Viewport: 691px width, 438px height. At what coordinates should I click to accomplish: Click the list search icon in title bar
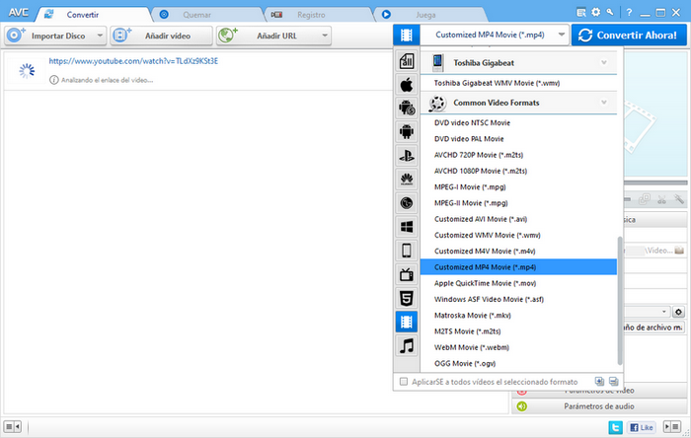pos(581,12)
